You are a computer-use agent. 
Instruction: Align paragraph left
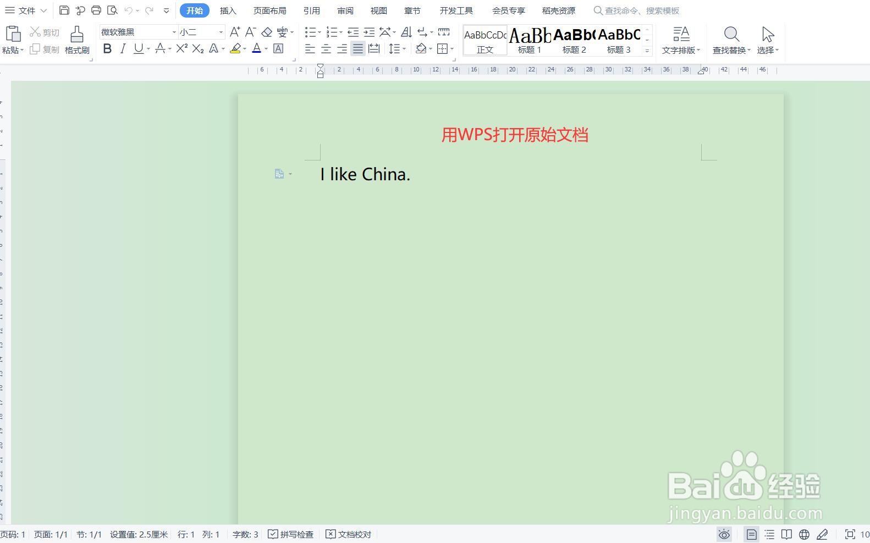point(310,49)
